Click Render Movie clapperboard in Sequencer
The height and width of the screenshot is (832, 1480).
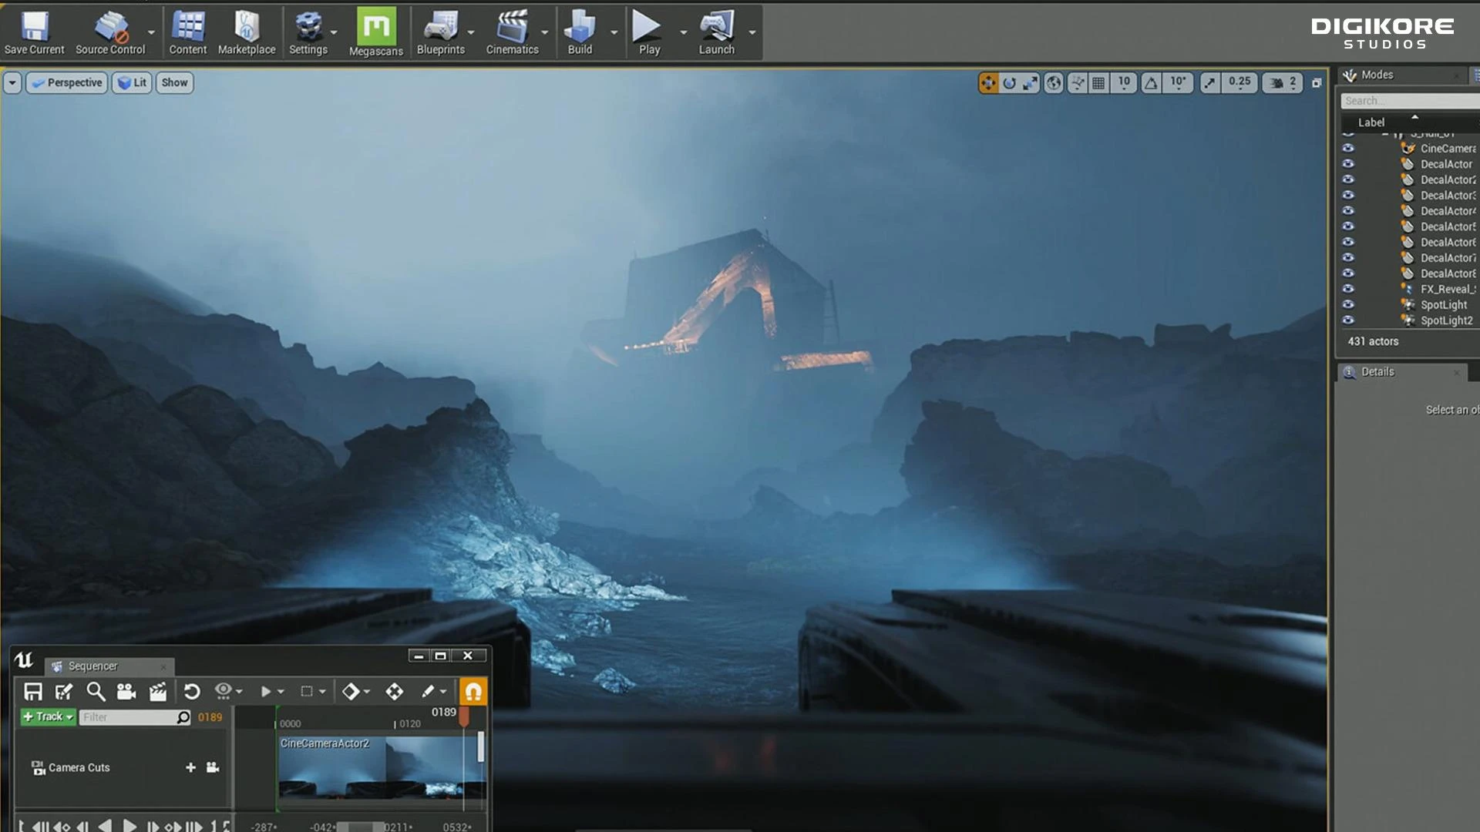click(158, 692)
